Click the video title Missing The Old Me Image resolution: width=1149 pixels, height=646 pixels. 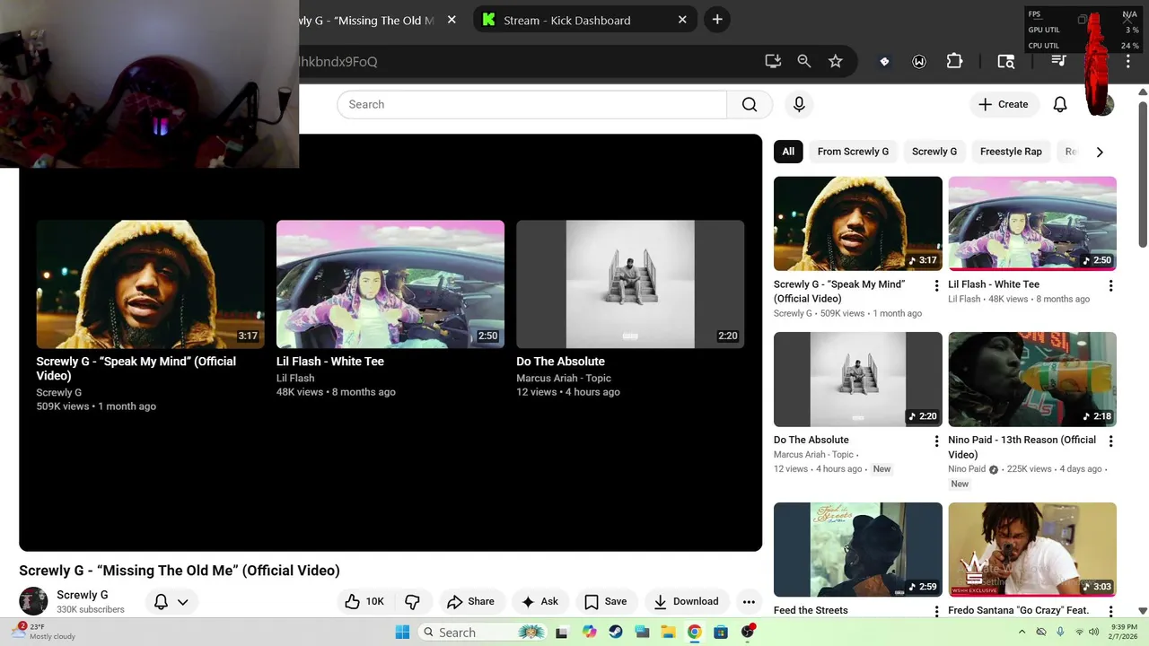180,571
